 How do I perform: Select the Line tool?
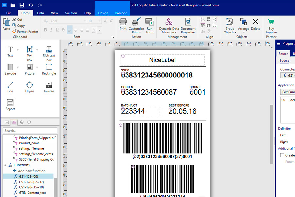tap(10, 87)
